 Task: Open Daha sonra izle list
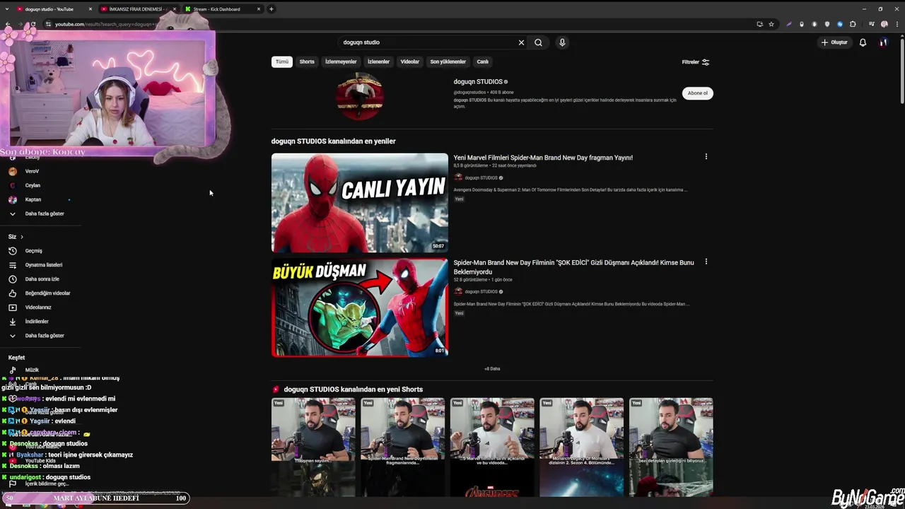click(40, 279)
